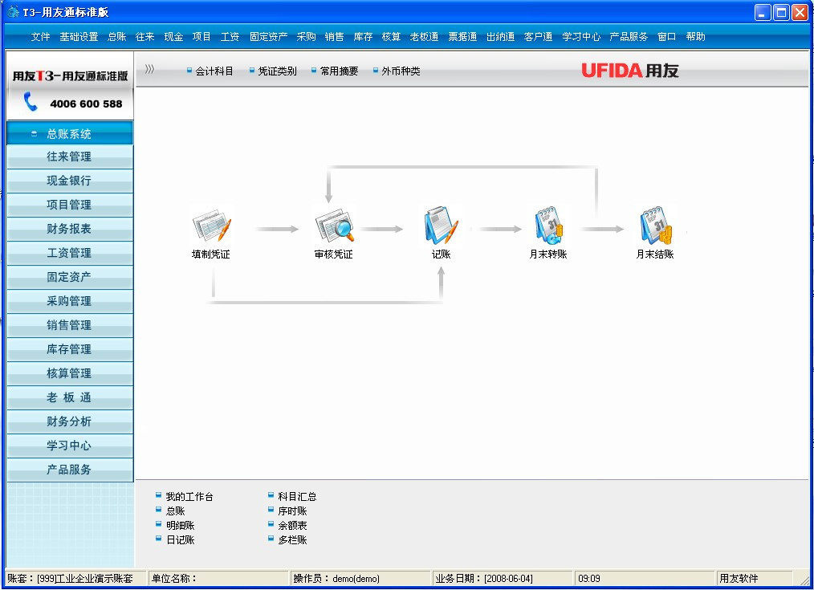Open the 往来 menu
814x590 pixels.
pyautogui.click(x=144, y=37)
